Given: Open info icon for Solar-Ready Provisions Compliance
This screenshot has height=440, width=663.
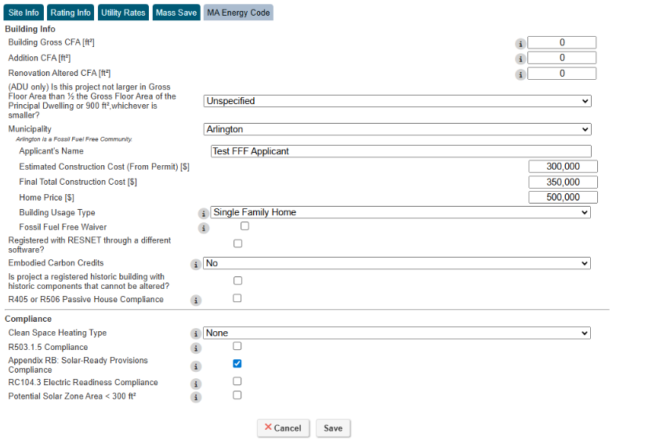Looking at the screenshot, I should click(x=195, y=366).
